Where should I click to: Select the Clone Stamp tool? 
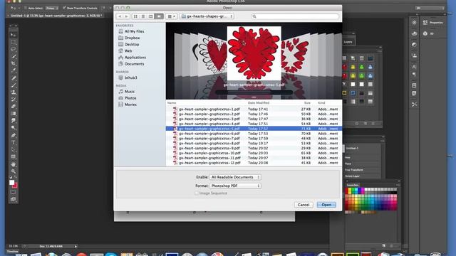tap(14, 92)
